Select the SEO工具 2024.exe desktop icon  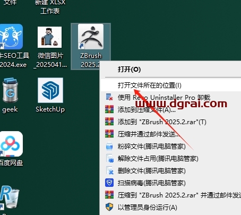click(x=14, y=46)
